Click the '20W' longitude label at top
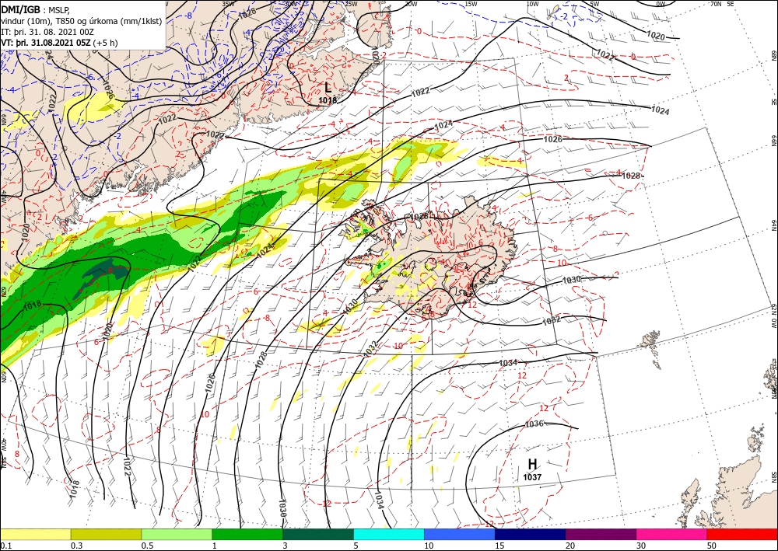 click(411, 4)
